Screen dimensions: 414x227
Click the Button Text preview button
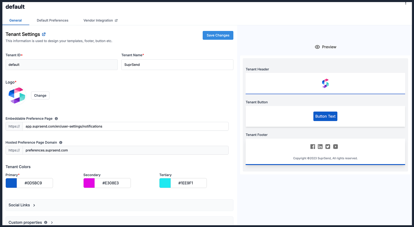click(325, 116)
